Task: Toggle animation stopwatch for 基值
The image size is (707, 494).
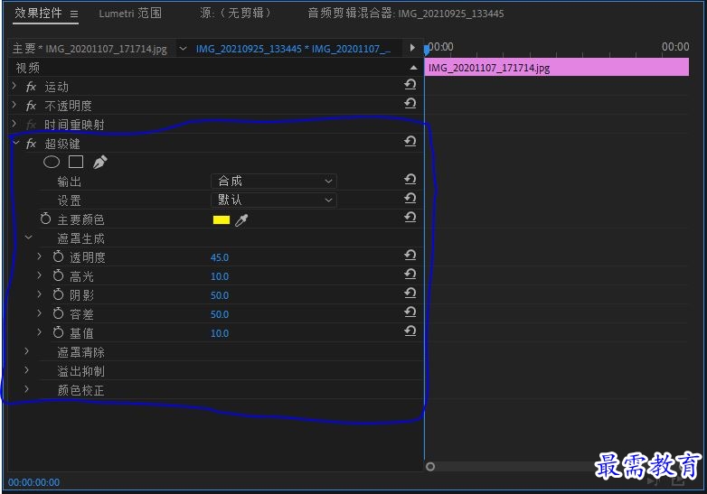Action: click(58, 332)
